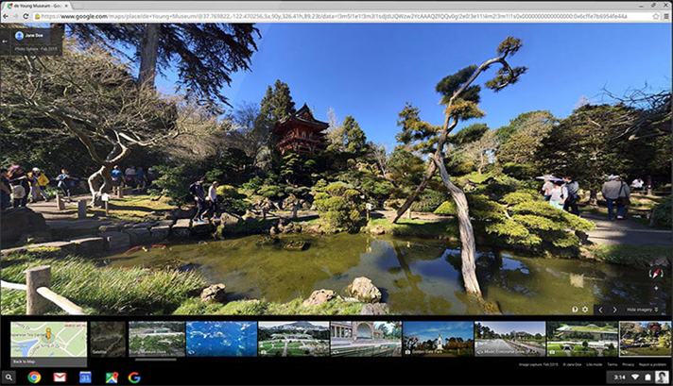Open the Privacy link
Screen dimensions: 673x386
tap(628, 364)
